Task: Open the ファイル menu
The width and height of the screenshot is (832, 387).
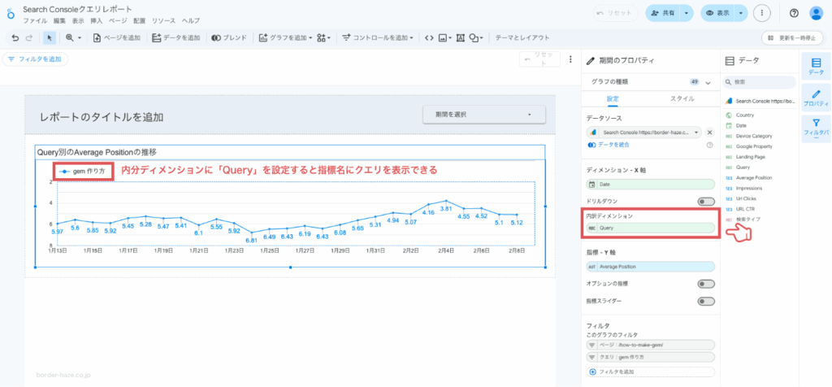Action: (x=34, y=21)
